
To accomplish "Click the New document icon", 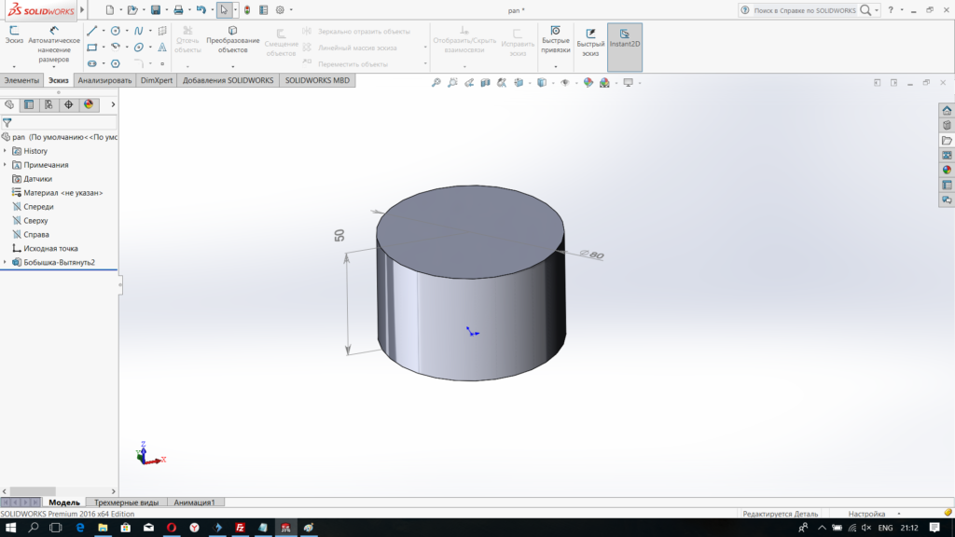I will (110, 9).
